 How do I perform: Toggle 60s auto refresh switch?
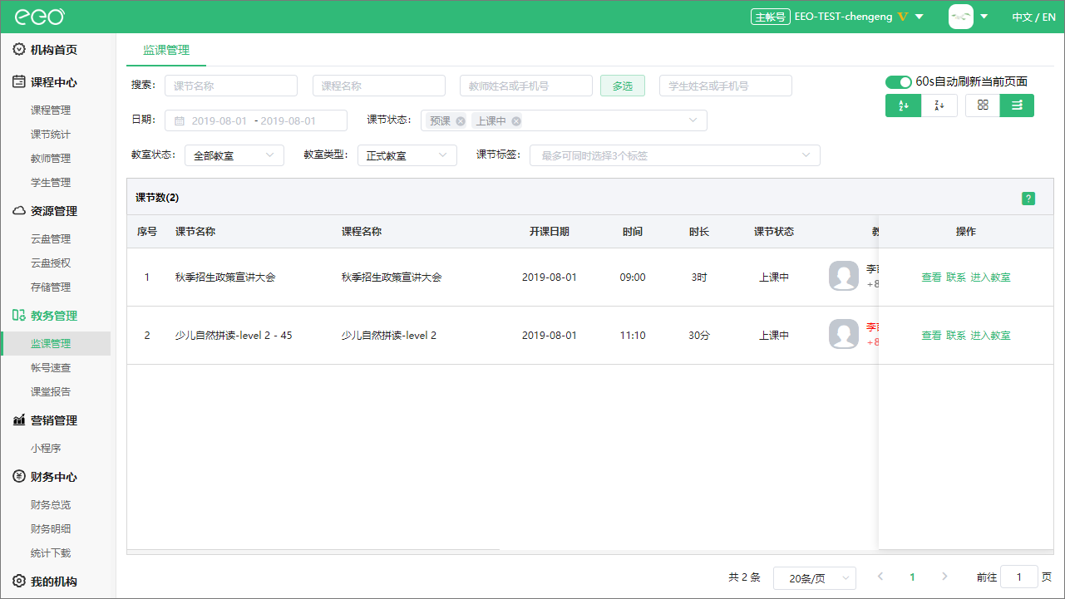click(x=899, y=82)
